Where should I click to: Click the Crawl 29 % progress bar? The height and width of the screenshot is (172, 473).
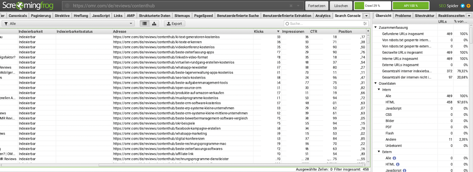pos(373,6)
